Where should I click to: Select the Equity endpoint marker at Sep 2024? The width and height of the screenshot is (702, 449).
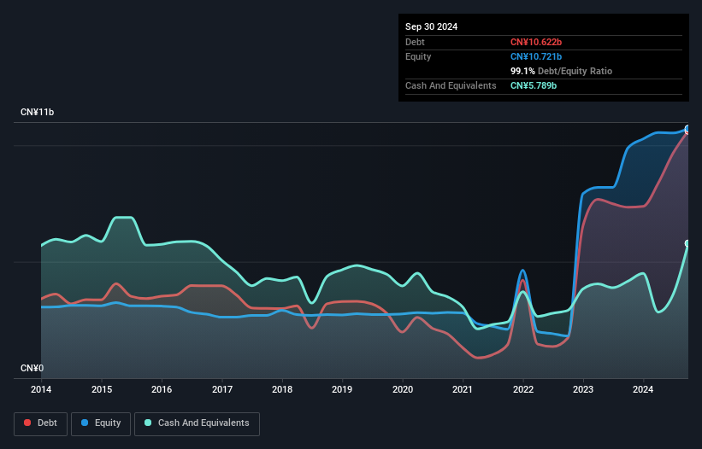pos(687,129)
